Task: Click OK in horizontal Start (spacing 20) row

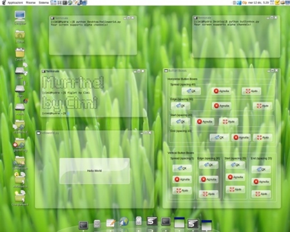Action: pyautogui.click(x=180, y=122)
